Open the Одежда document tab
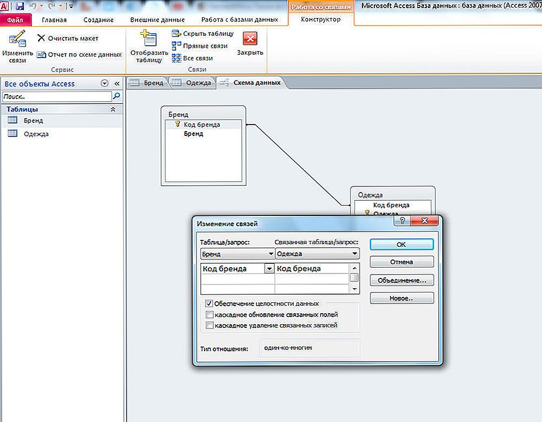Viewport: 542px width, 422px height. [x=193, y=83]
